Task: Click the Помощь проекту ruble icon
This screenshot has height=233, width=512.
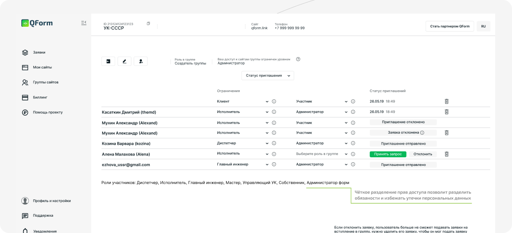Action: tap(25, 112)
